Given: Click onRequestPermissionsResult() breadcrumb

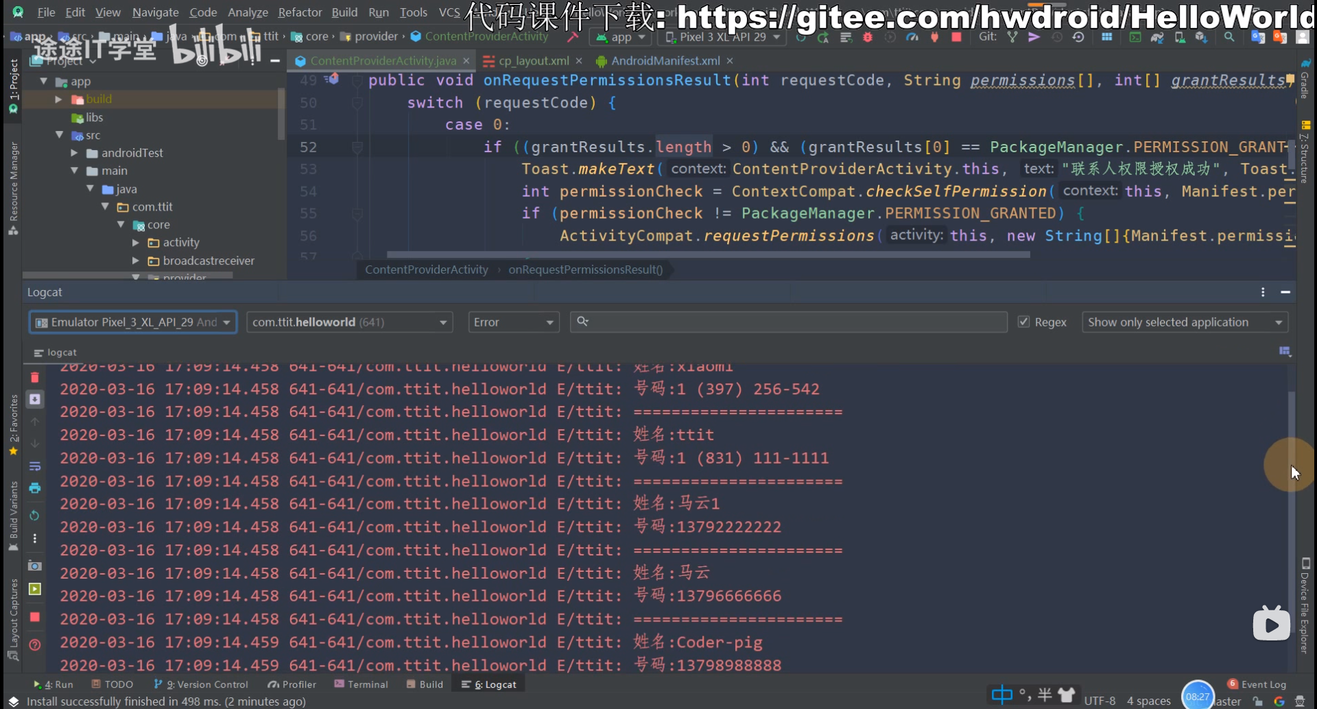Looking at the screenshot, I should tap(585, 269).
